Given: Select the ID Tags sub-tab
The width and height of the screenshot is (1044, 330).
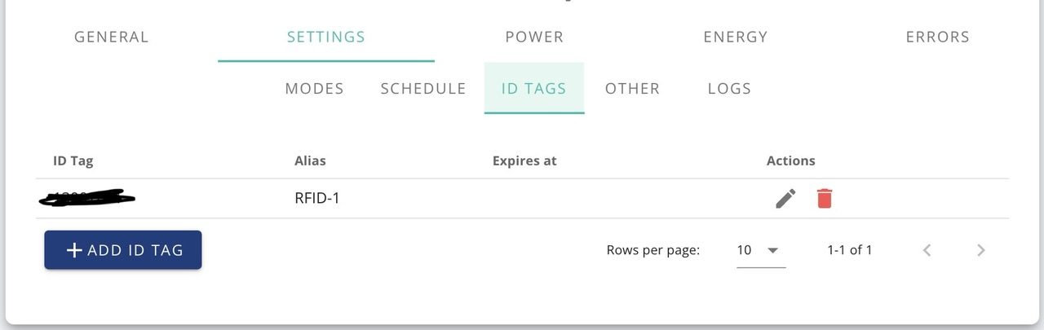Looking at the screenshot, I should click(534, 88).
